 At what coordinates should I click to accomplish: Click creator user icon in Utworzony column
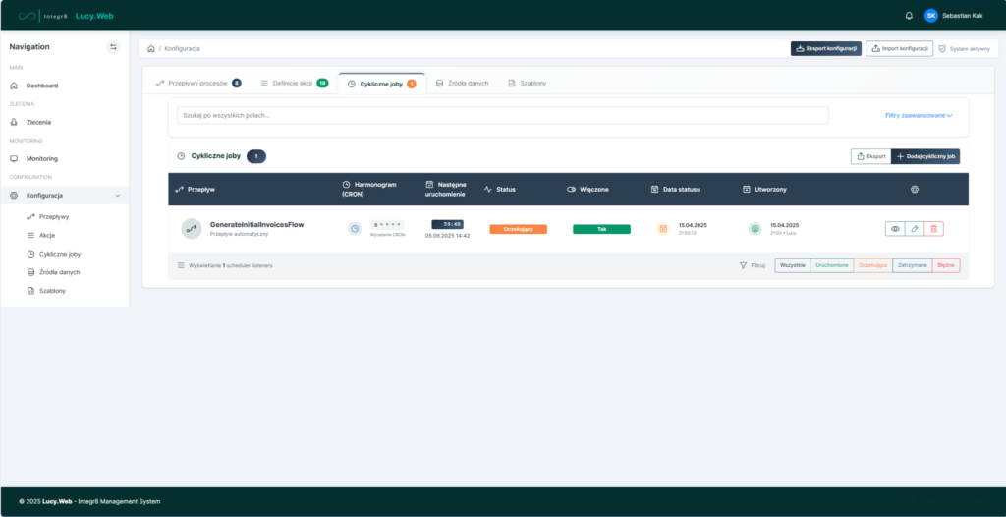754,229
